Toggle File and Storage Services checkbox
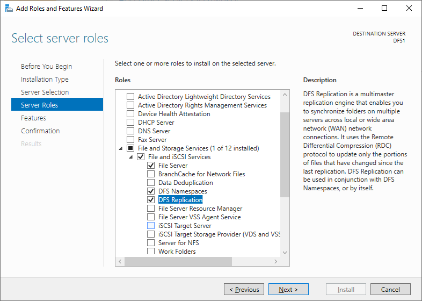Screen dimensions: 422x301 pyautogui.click(x=130, y=148)
